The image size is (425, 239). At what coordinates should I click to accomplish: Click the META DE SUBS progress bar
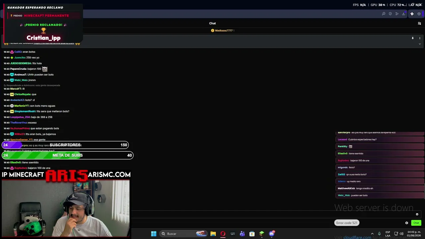coord(68,155)
